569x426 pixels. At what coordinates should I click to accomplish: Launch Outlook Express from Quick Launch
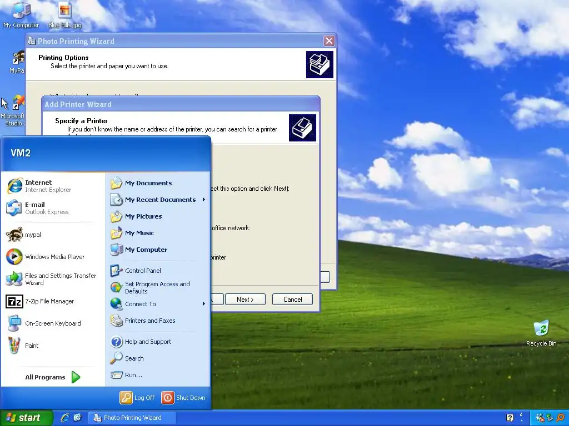tap(78, 418)
